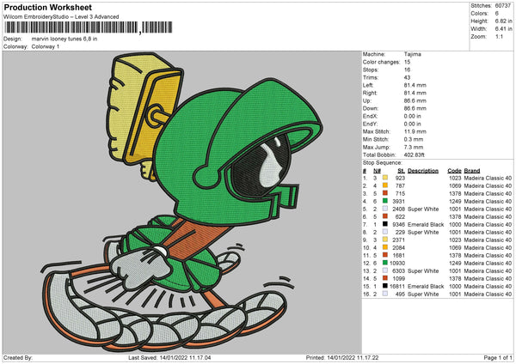Select the 'Colorway 1' value
The height and width of the screenshot is (364, 516).
click(x=46, y=46)
